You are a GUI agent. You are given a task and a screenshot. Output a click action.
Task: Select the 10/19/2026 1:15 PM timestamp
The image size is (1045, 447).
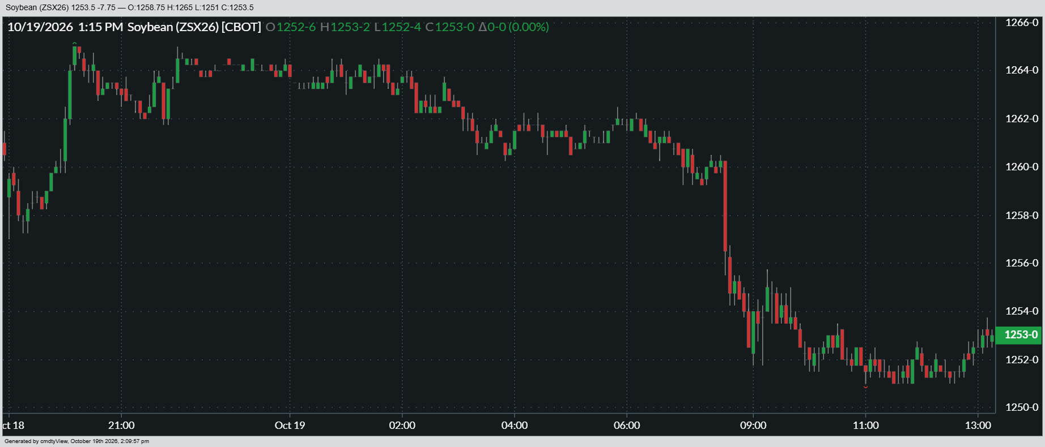point(65,27)
